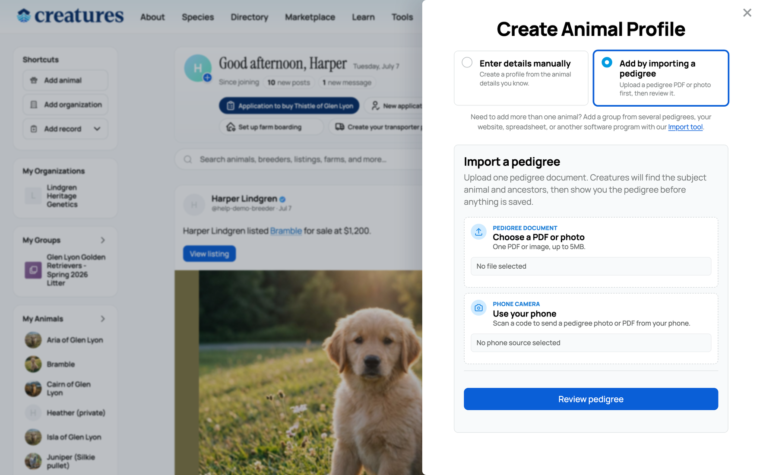This screenshot has height=475, width=760.
Task: Open the 10 new posts badge
Action: [288, 82]
